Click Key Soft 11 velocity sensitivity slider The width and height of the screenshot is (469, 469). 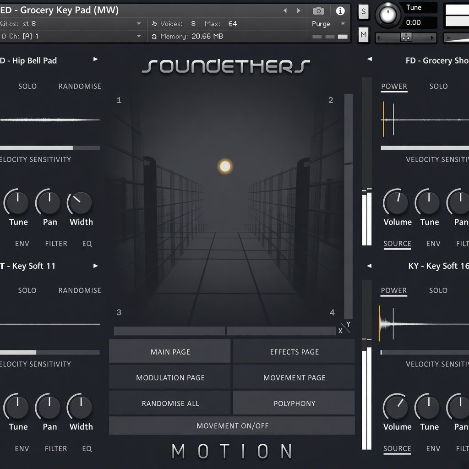(x=50, y=352)
